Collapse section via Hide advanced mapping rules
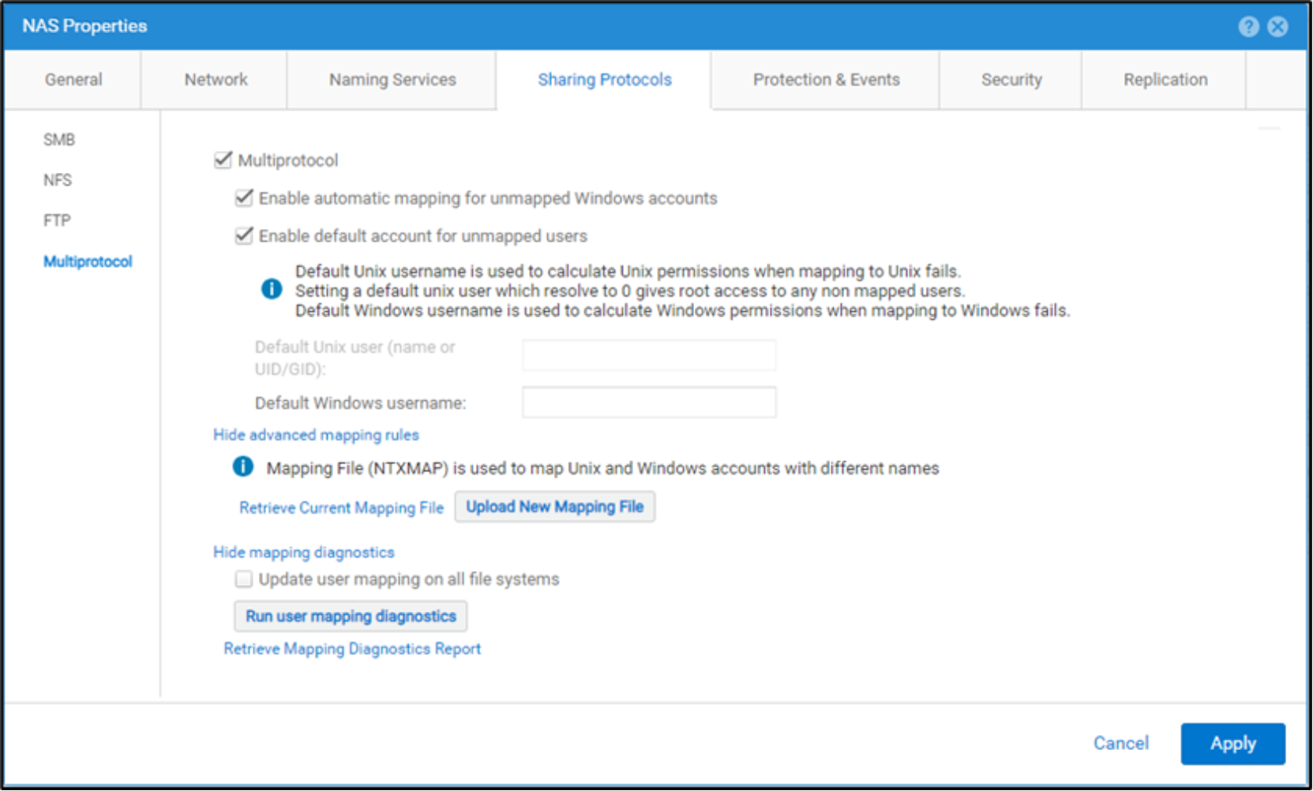 (316, 435)
